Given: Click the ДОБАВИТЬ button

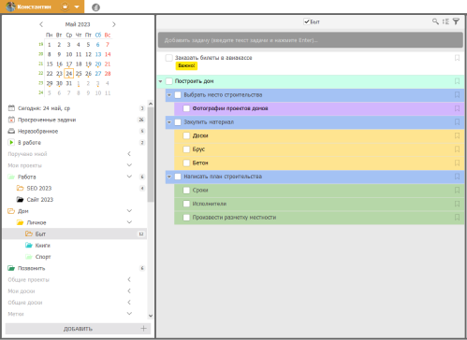Looking at the screenshot, I should click(78, 329).
